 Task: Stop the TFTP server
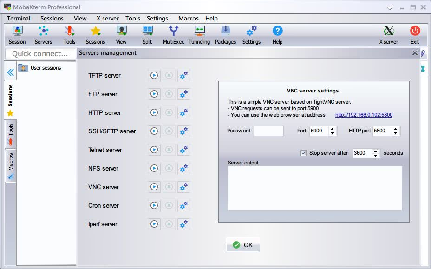(x=169, y=75)
